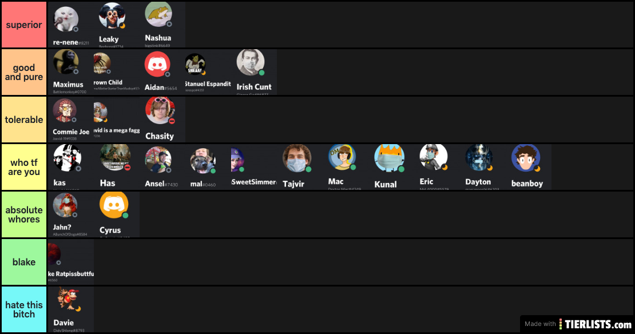Select Eric's masked officer avatar

[433, 157]
